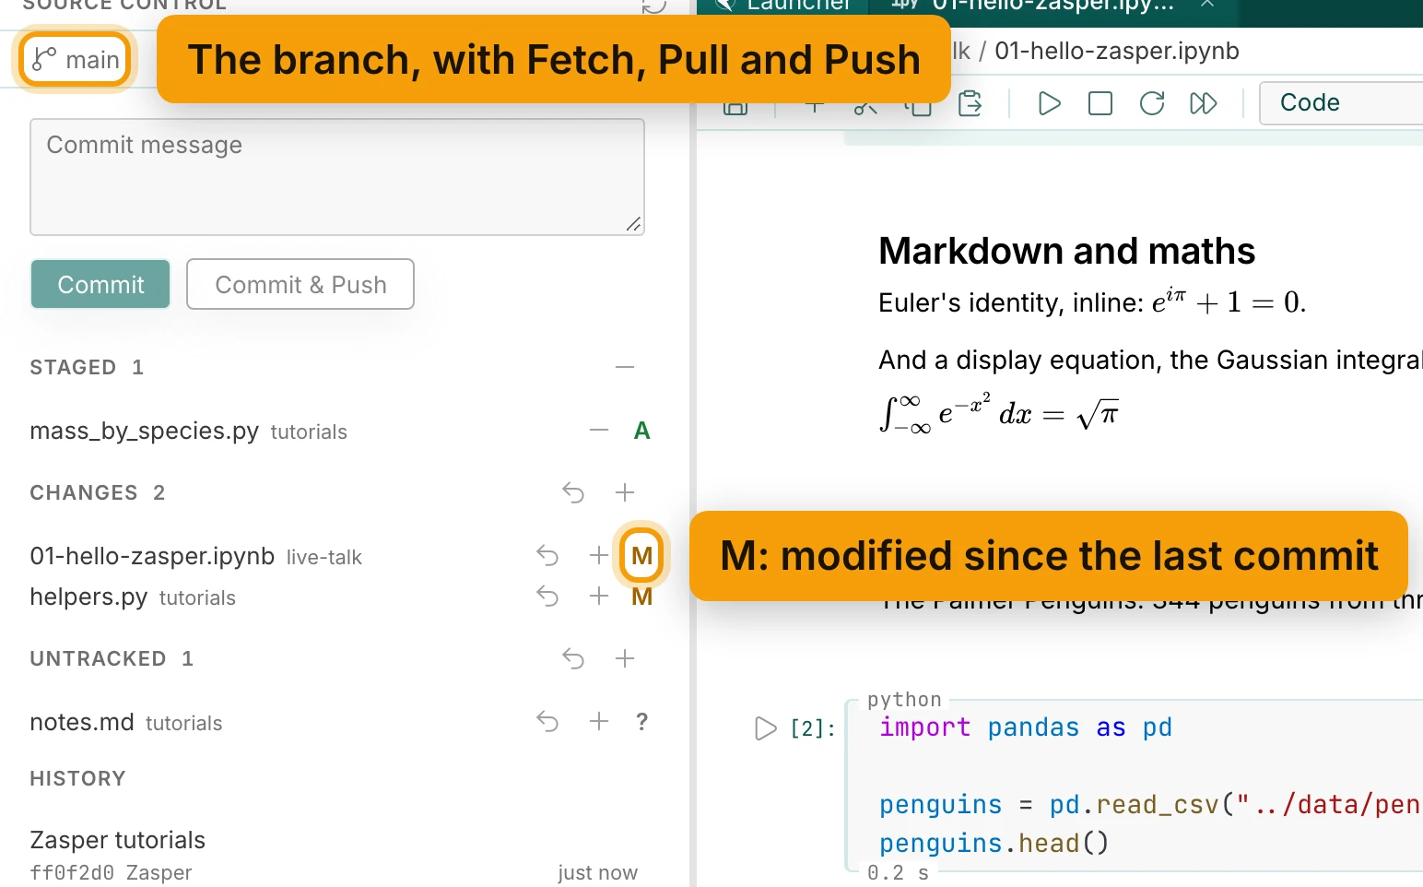Discard all changes in the CHANGES section header
The image size is (1423, 887).
(x=573, y=492)
